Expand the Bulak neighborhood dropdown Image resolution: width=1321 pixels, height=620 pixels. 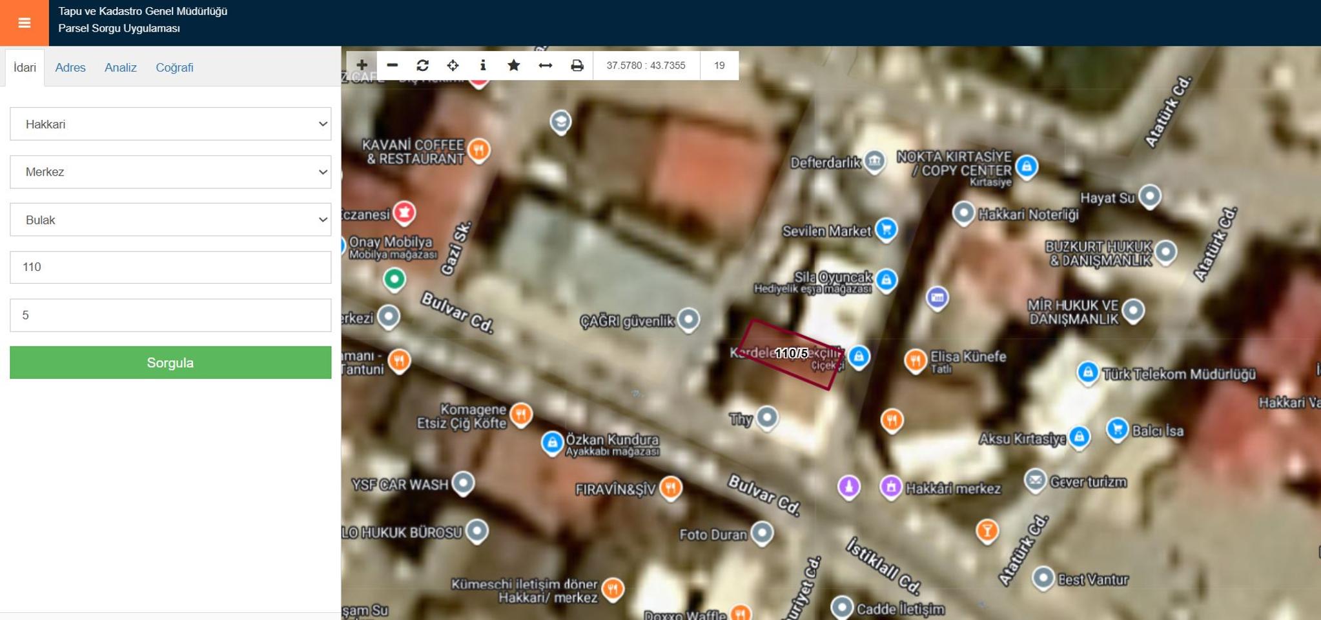[x=170, y=219]
